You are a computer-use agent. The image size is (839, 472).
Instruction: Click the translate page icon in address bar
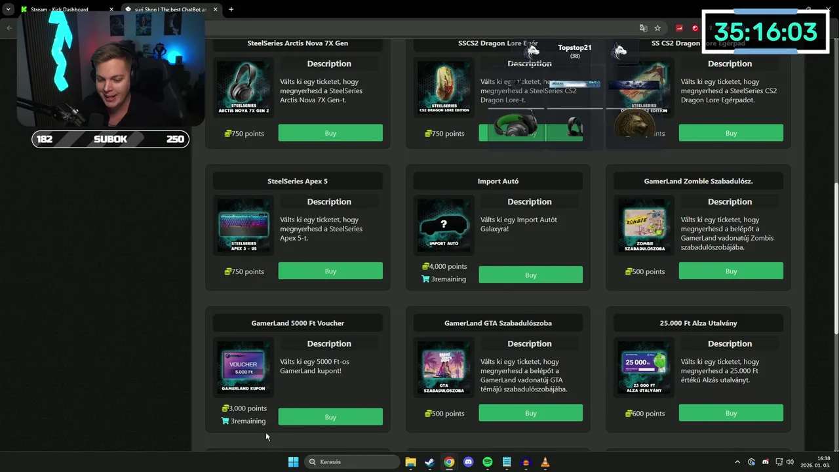pos(643,28)
